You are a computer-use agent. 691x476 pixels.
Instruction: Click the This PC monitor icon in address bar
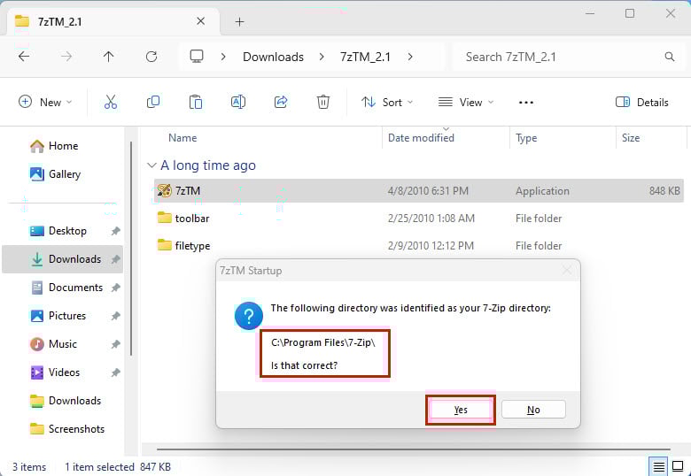197,57
